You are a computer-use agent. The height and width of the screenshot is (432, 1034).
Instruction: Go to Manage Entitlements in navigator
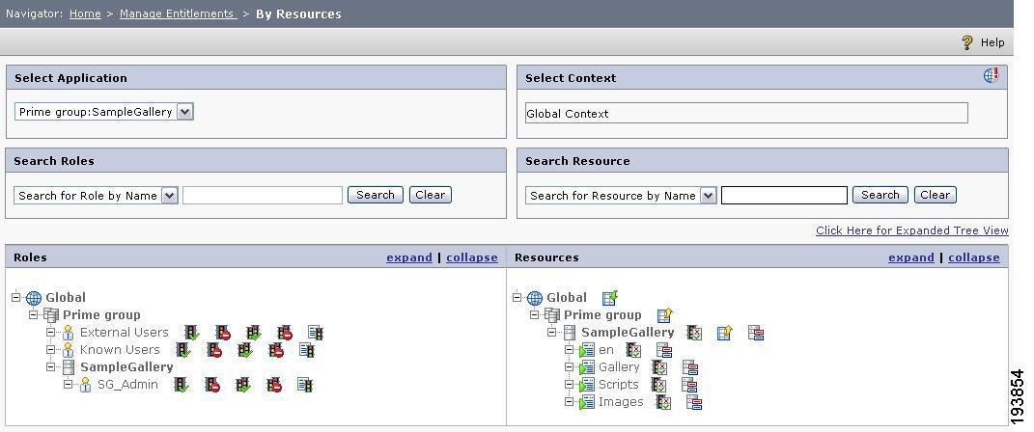click(x=178, y=13)
